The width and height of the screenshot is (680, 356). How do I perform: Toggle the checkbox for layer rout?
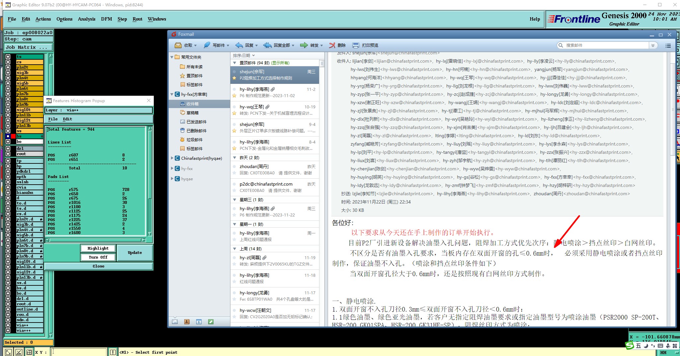coord(8,154)
